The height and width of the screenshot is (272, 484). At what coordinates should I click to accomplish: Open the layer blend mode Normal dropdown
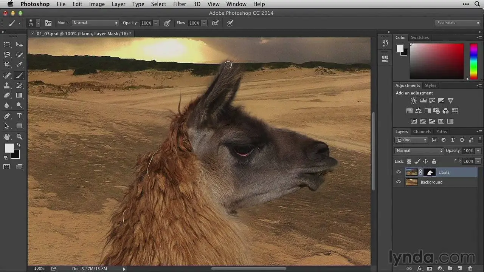pyautogui.click(x=419, y=150)
